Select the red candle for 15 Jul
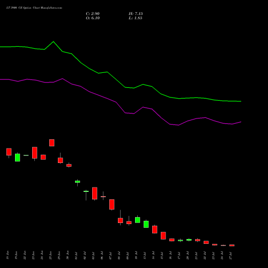268x268 pixels. [x=163, y=236]
